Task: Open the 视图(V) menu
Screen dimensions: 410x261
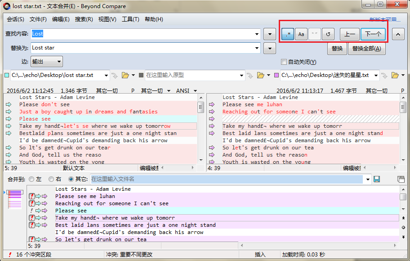Action: tap(107, 19)
